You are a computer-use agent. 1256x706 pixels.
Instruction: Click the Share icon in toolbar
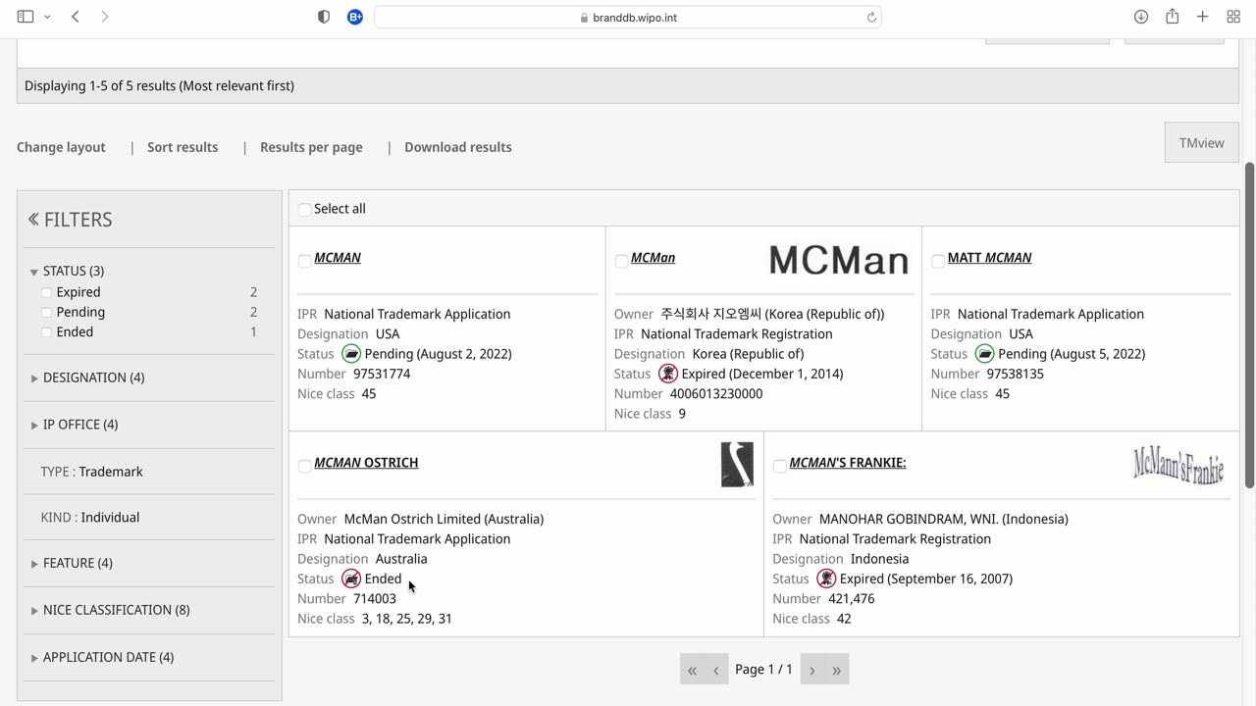click(1172, 17)
